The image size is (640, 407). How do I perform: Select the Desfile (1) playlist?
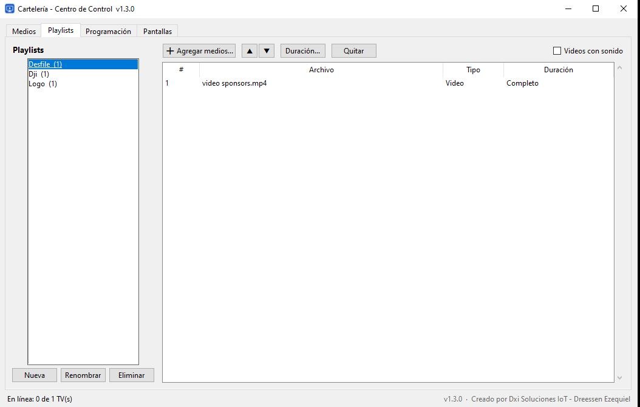[83, 64]
